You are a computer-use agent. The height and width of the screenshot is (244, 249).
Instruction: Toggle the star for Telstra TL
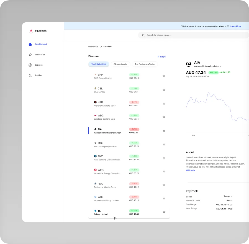click(164, 212)
